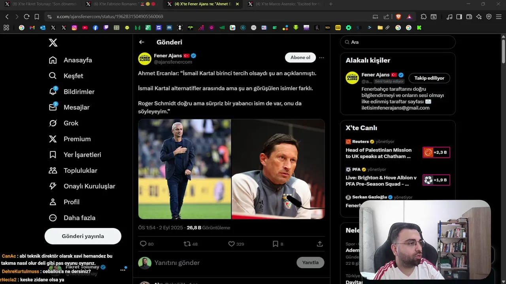
Task: Open the Facebook bookmark
Action: (95, 28)
